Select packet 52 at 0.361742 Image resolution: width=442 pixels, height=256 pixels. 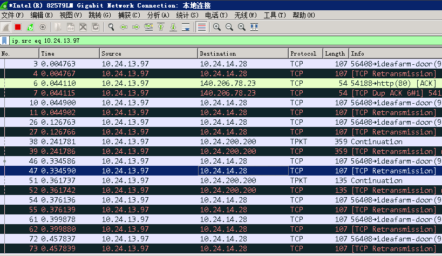pyautogui.click(x=221, y=190)
